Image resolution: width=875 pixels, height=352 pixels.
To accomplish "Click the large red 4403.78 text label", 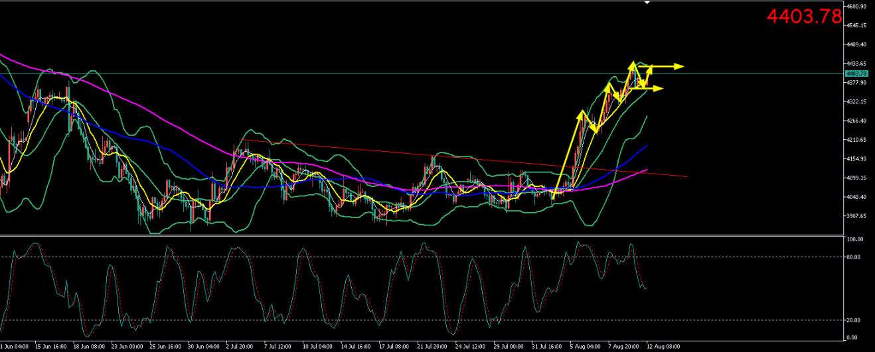I will [804, 17].
